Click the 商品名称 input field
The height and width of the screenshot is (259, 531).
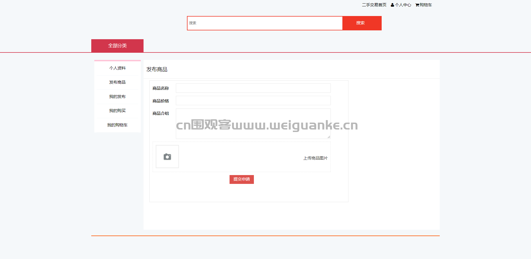[253, 88]
